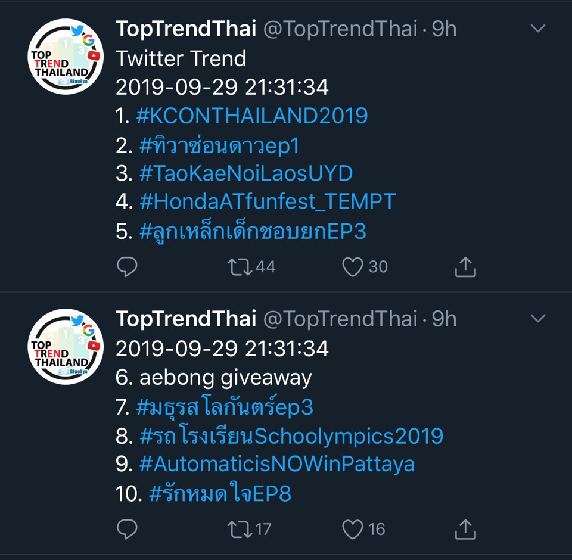
Task: Open TopTrendThai profile name in first tweet
Action: click(x=186, y=29)
